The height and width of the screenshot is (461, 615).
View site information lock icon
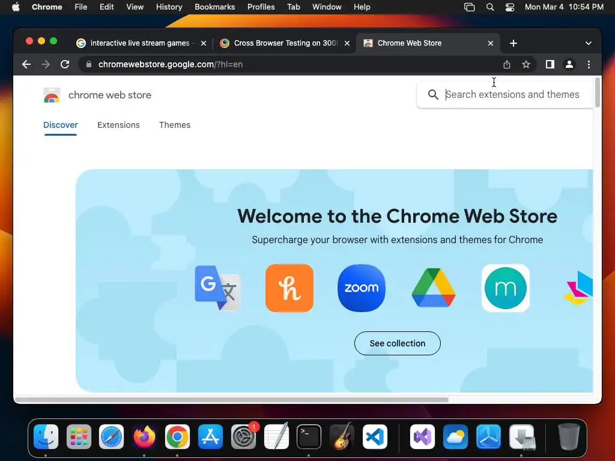[x=89, y=64]
